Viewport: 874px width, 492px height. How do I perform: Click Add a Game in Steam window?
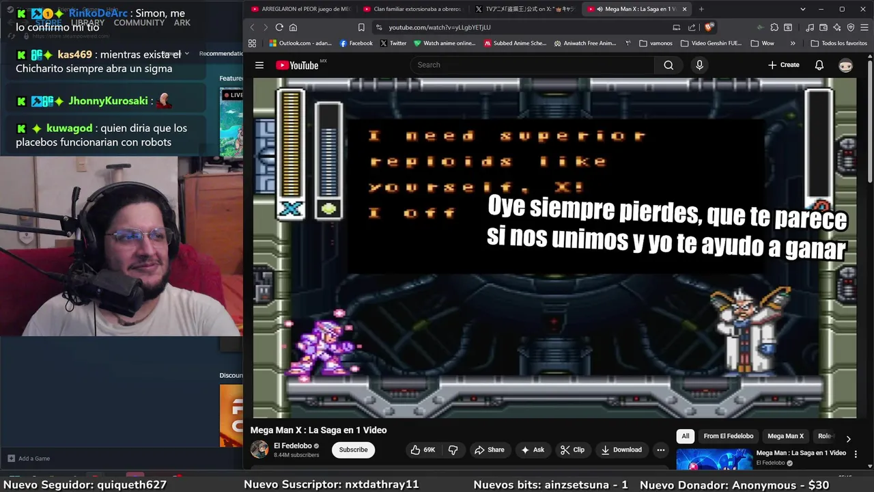pos(29,459)
